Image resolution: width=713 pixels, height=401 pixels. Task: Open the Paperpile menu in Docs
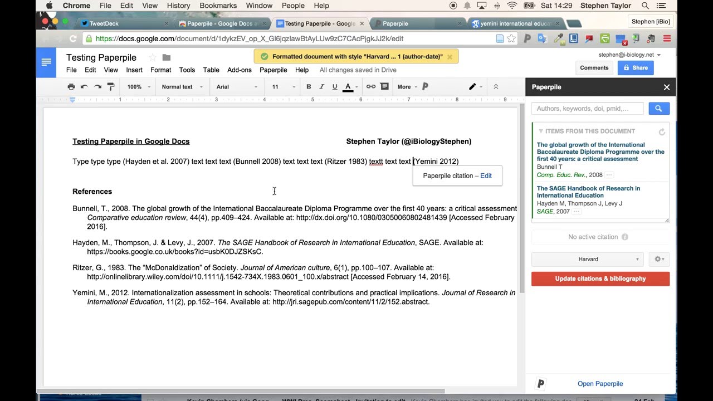[x=274, y=70]
